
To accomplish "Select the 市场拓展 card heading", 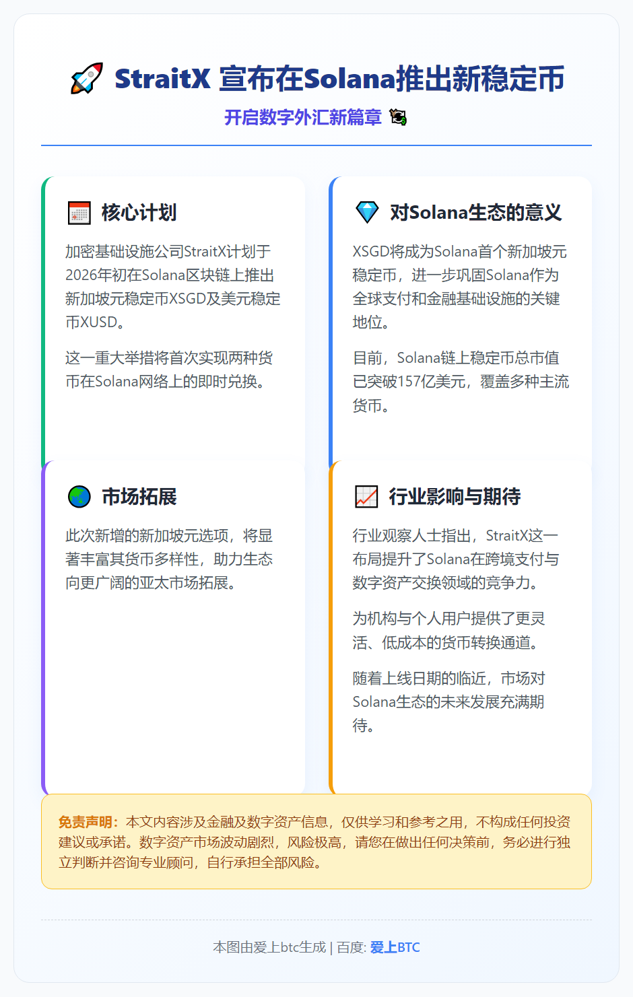I will [139, 497].
